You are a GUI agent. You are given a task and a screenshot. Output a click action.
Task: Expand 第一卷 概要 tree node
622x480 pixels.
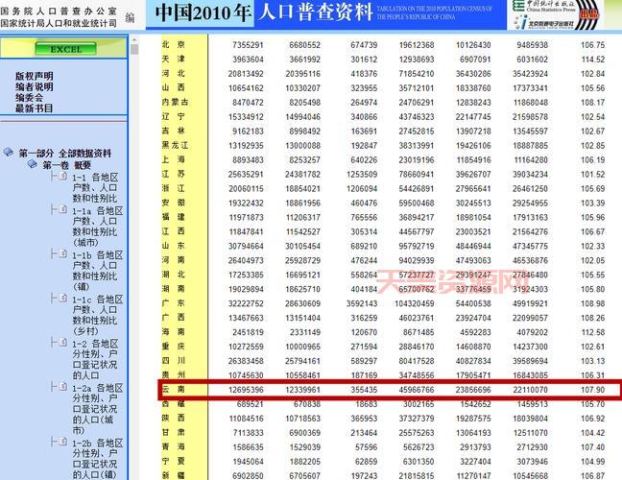coord(66,165)
